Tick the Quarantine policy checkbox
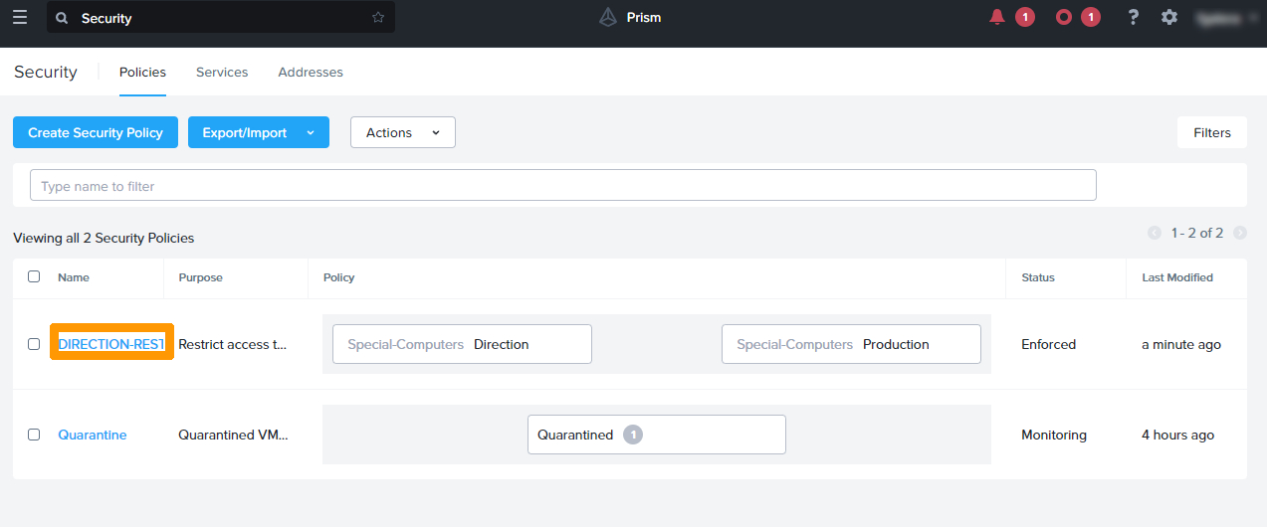 point(34,435)
